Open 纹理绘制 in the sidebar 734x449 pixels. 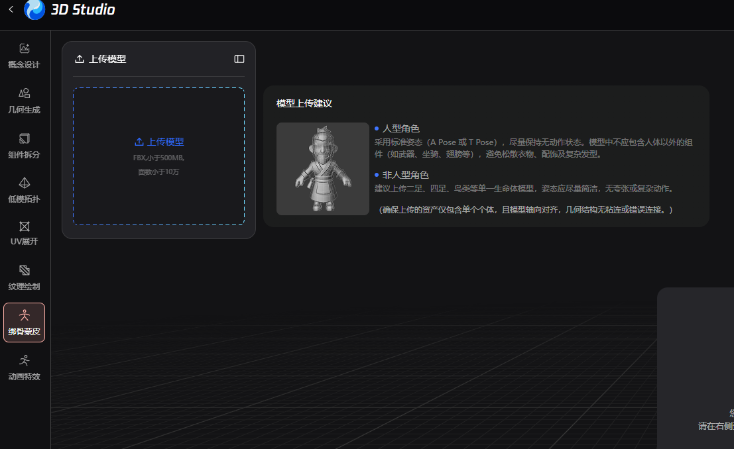pyautogui.click(x=25, y=278)
